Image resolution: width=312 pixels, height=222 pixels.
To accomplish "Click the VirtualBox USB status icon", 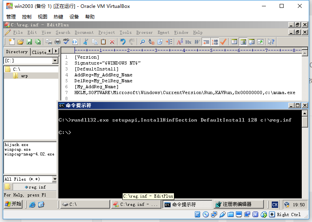I will coord(222,215).
